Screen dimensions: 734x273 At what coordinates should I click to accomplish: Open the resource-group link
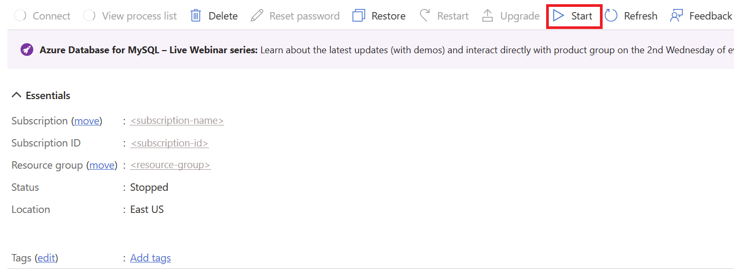[170, 165]
